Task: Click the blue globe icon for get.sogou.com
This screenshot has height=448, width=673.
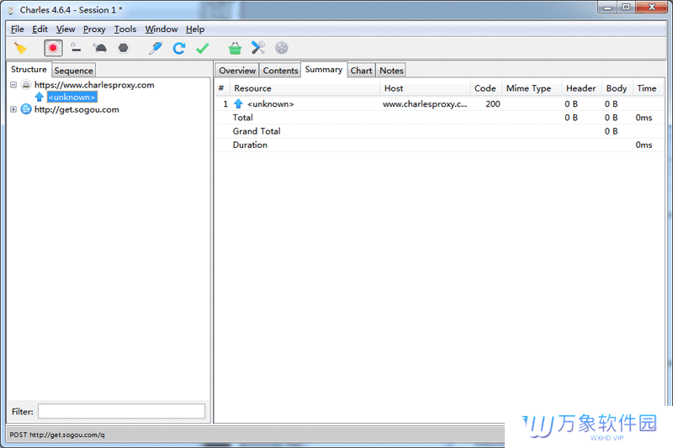Action: 26,109
